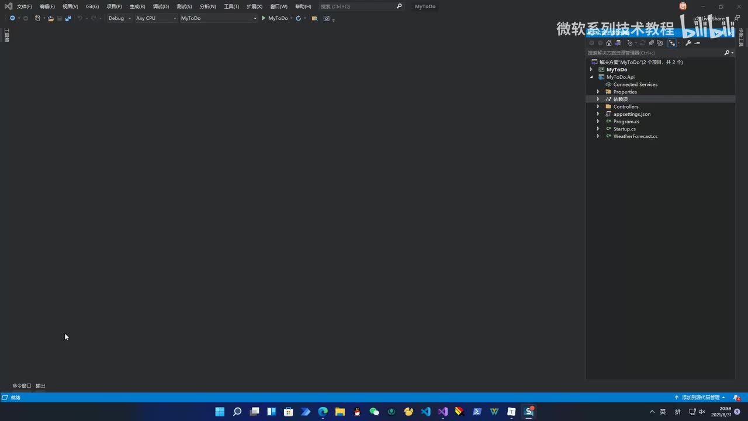The image size is (748, 421).
Task: Select Program.cs file
Action: coord(626,122)
